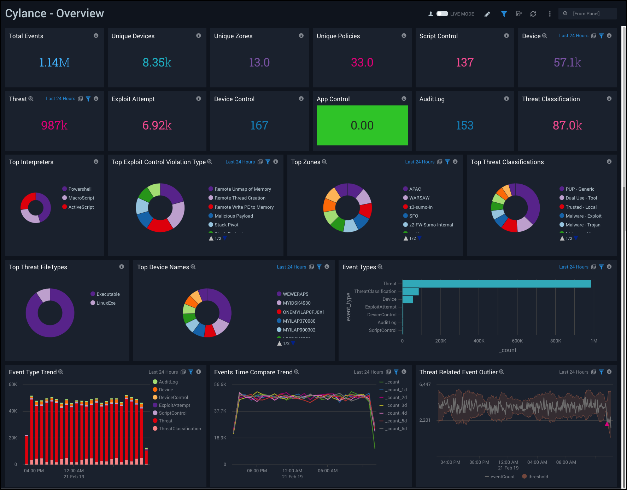The width and height of the screenshot is (627, 490).
Task: Click the info icon on Total Events panel
Action: tap(96, 36)
